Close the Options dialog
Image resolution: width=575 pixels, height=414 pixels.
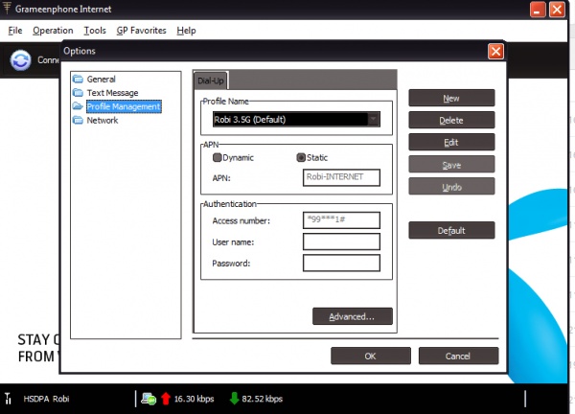pyautogui.click(x=495, y=52)
